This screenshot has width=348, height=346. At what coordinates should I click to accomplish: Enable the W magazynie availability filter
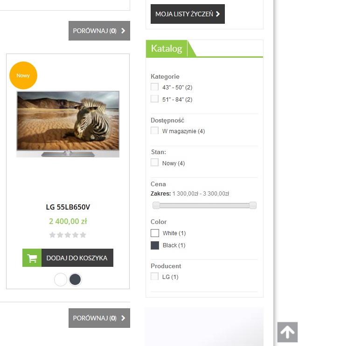(155, 130)
